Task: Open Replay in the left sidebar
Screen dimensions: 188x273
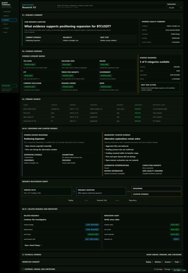Action: pos(9,24)
